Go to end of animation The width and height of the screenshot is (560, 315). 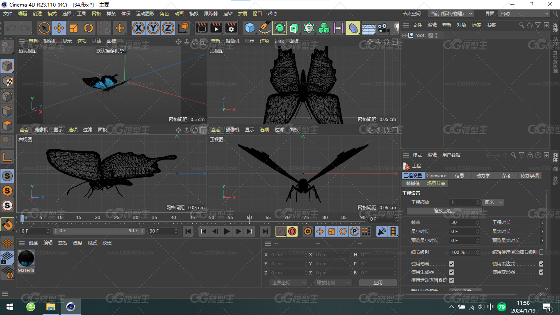pos(265,231)
